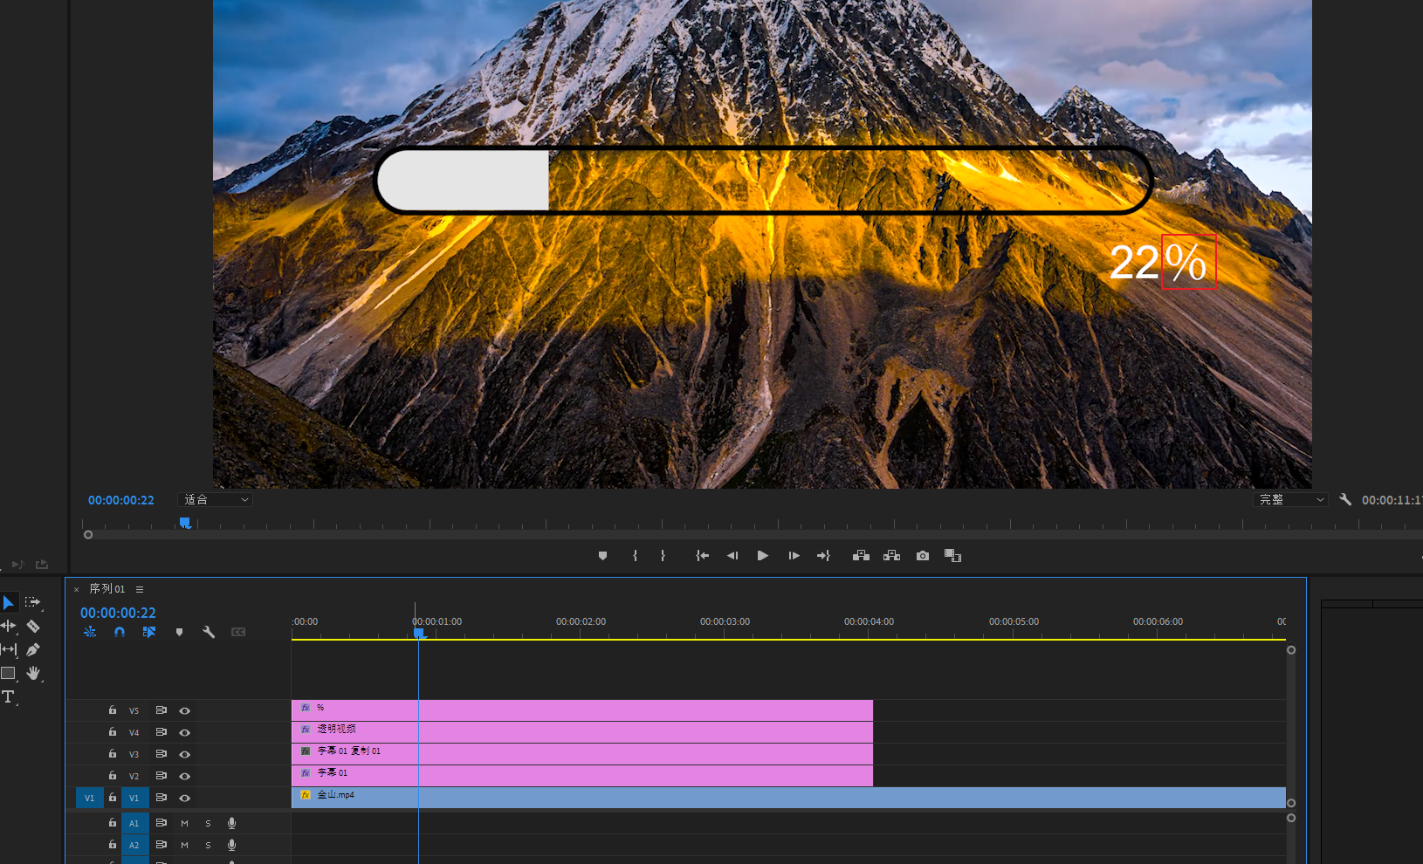Screen dimensions: 1423x864
Task: Toggle lock on track V3
Action: click(113, 754)
